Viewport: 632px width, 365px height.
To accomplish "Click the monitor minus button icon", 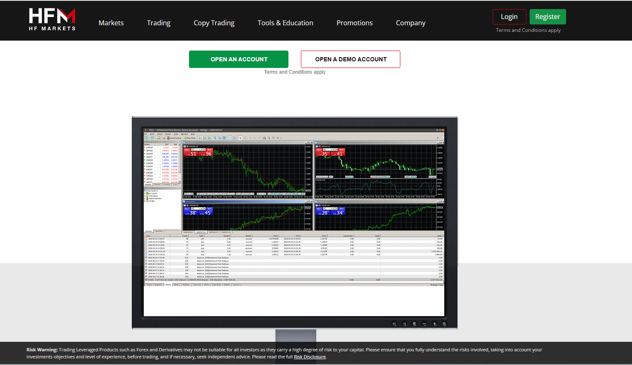I will [x=424, y=324].
